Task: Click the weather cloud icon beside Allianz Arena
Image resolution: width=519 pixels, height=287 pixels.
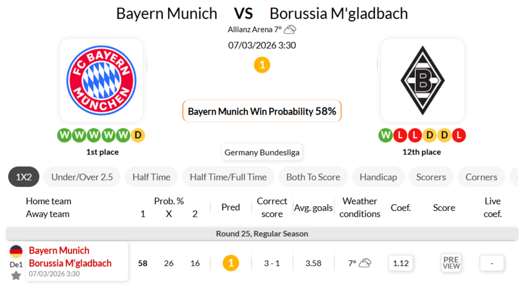Action: click(x=290, y=30)
